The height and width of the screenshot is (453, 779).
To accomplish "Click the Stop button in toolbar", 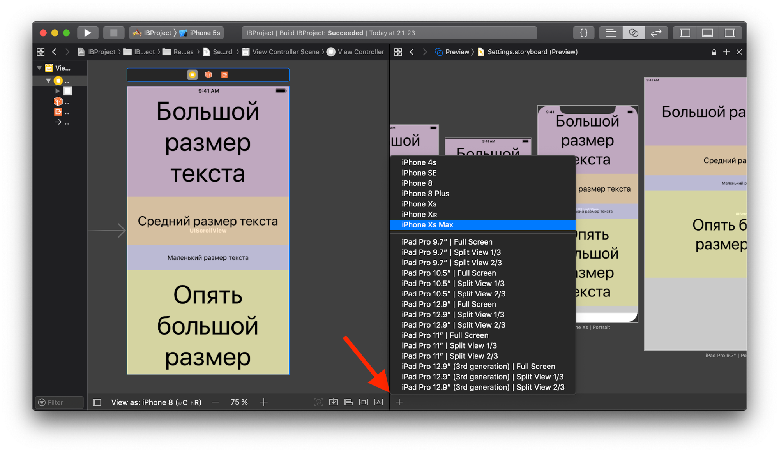I will 113,33.
